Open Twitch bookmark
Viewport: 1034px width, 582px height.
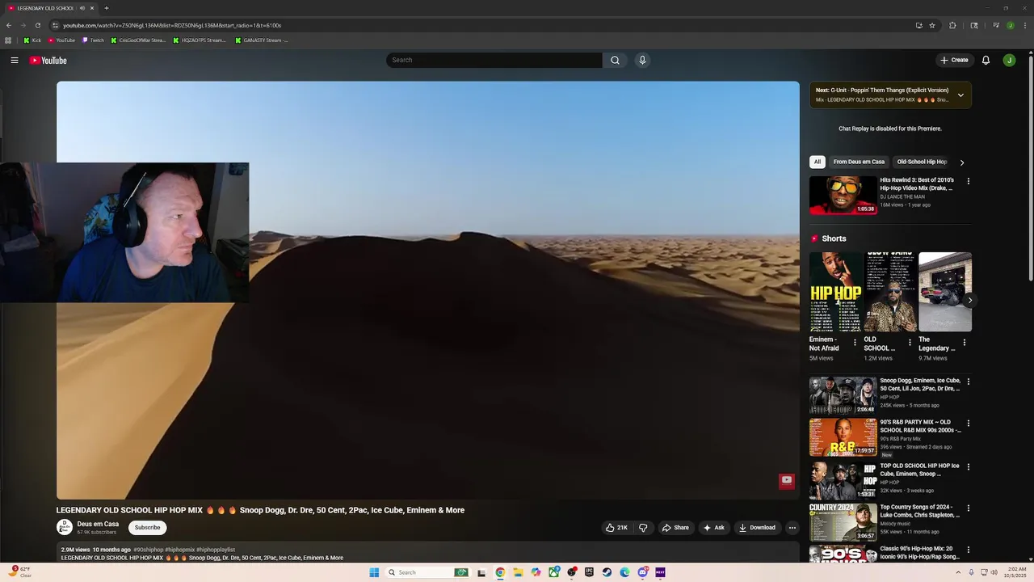[x=94, y=40]
